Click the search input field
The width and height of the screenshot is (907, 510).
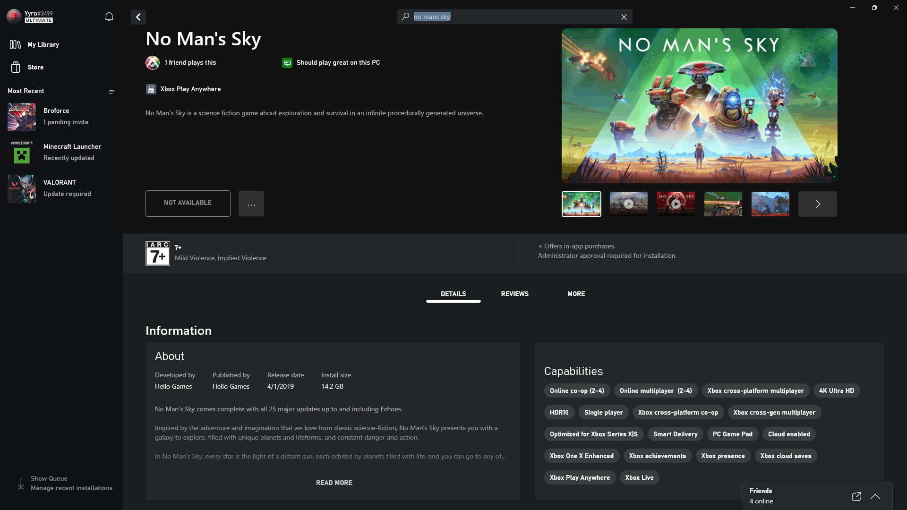(514, 16)
